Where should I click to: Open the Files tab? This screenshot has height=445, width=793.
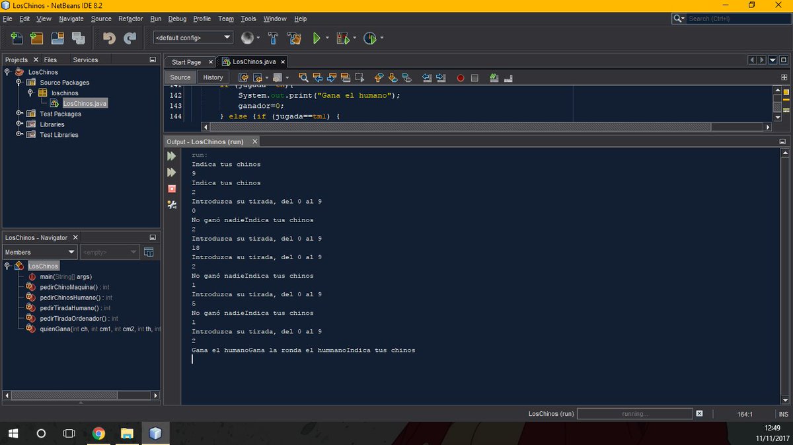point(50,60)
